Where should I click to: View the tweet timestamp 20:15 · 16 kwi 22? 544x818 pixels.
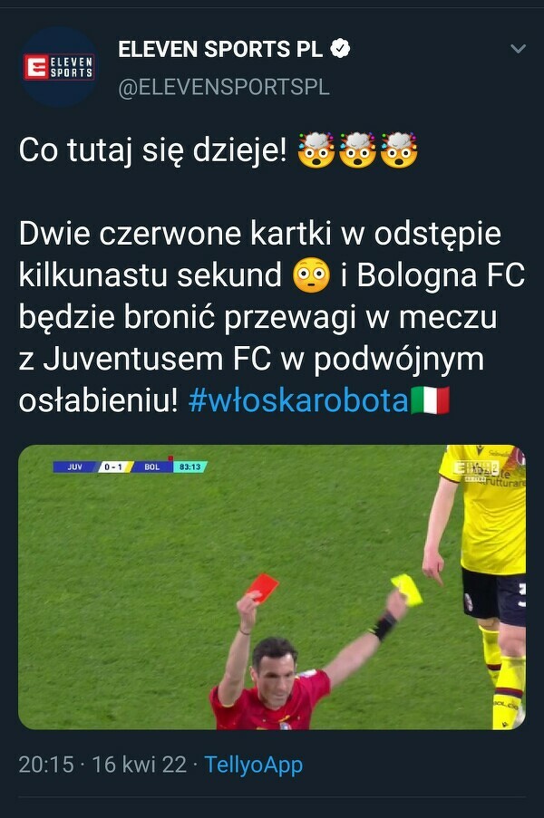pyautogui.click(x=102, y=765)
